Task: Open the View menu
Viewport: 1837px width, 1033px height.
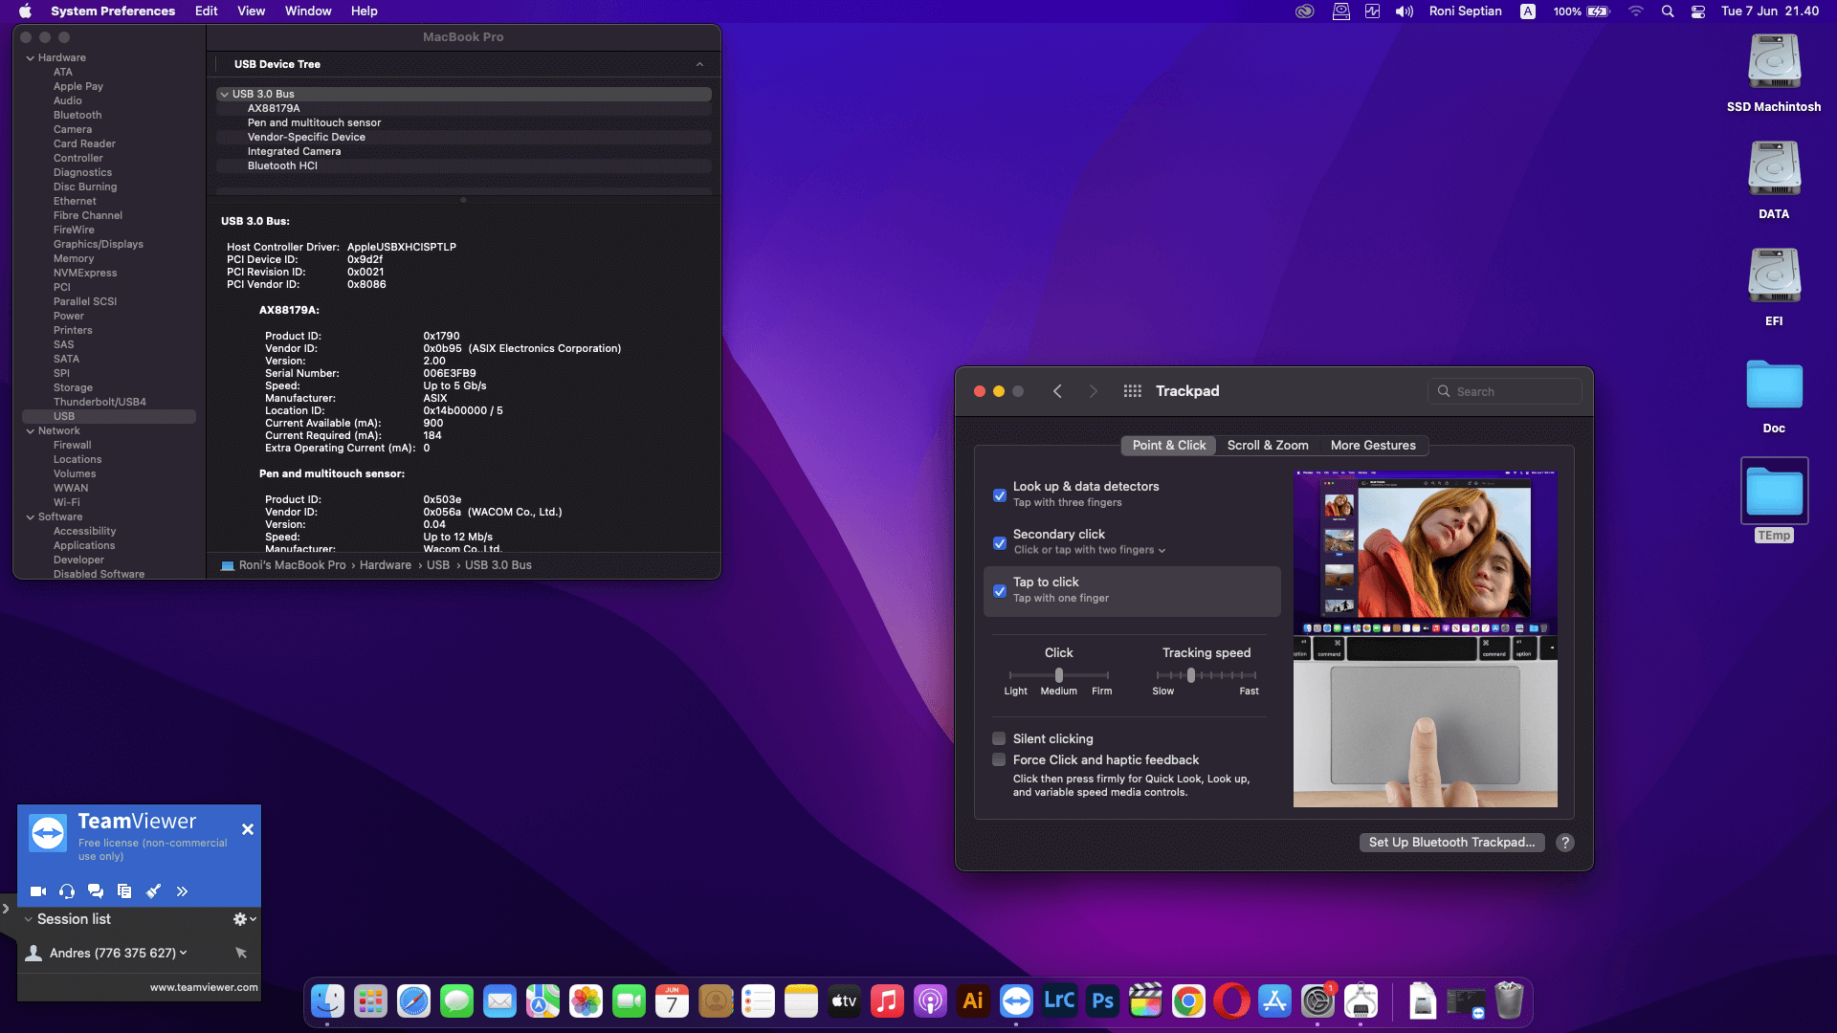Action: click(x=251, y=11)
